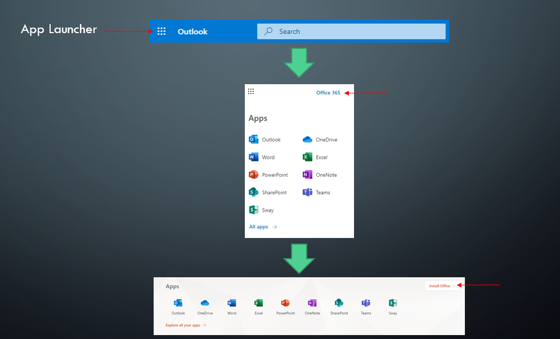The height and width of the screenshot is (339, 560).
Task: Launch Excel from the Apps panel list
Action: (x=315, y=157)
